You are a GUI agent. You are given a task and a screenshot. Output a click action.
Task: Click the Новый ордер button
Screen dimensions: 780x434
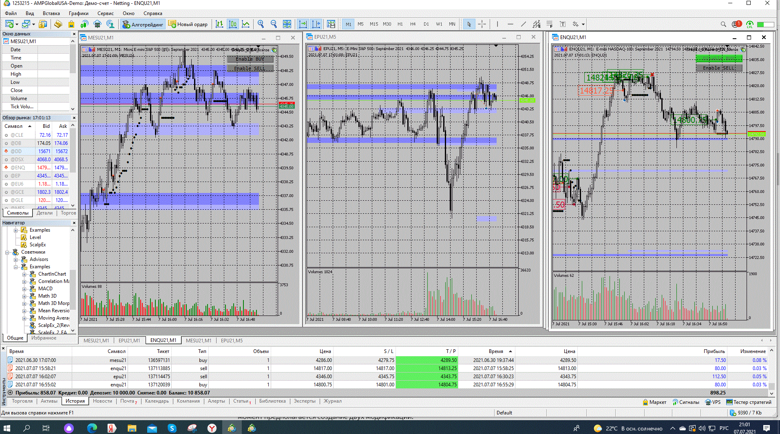pos(188,24)
